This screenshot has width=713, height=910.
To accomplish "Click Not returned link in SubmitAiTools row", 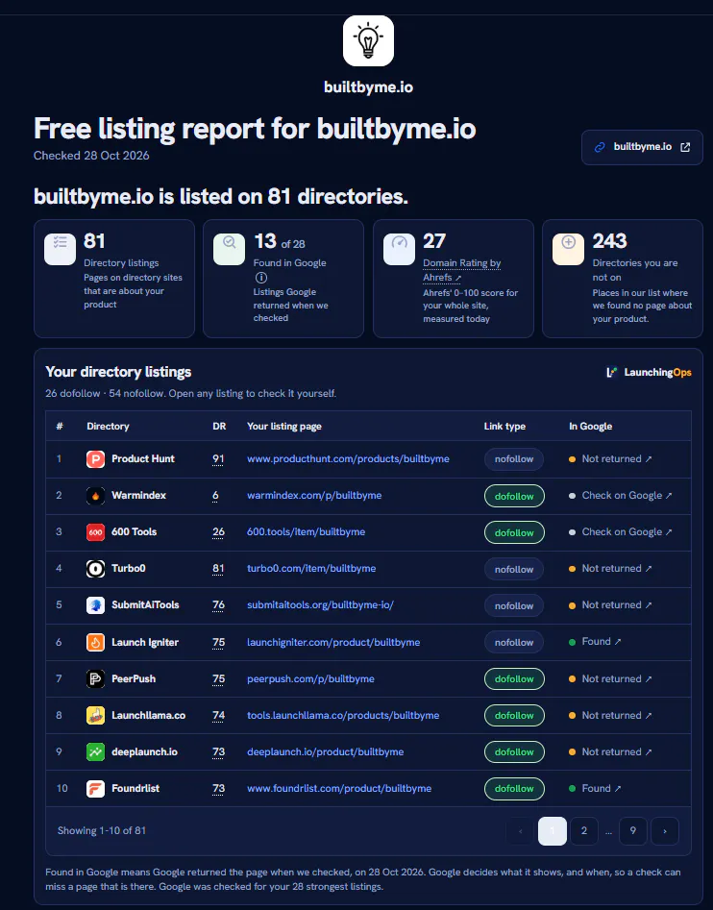I will [610, 604].
